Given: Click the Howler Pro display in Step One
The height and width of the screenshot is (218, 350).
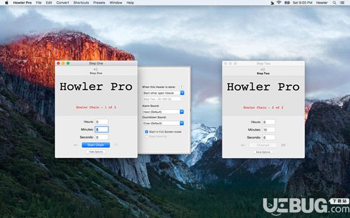Looking at the screenshot, I should point(96,87).
